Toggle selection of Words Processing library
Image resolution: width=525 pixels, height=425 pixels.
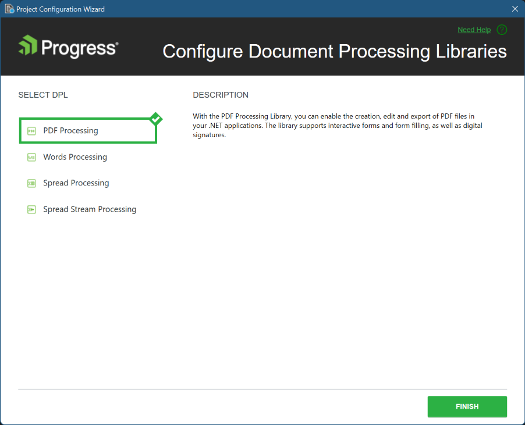tap(75, 156)
